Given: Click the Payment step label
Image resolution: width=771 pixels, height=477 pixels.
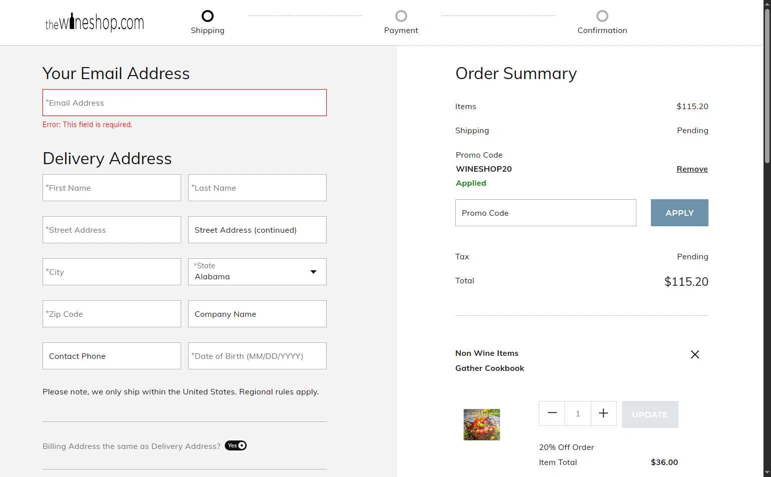Looking at the screenshot, I should 401,31.
